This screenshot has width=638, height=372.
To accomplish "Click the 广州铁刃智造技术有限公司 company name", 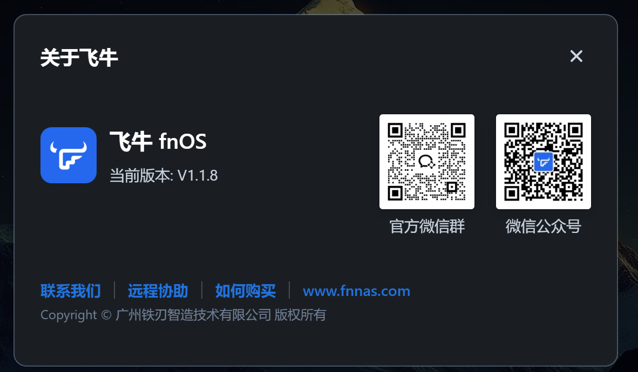I will (x=193, y=315).
